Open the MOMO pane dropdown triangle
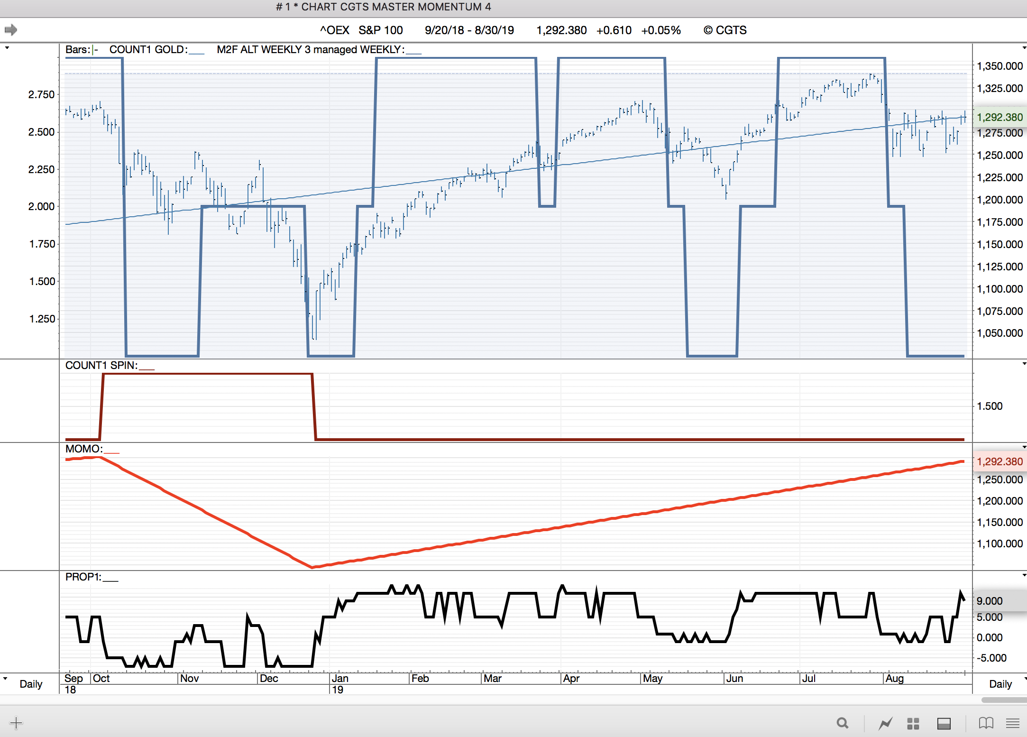 pos(1024,447)
